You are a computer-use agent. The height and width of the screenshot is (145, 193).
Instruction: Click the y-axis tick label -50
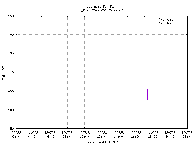pyautogui.click(x=11, y=91)
